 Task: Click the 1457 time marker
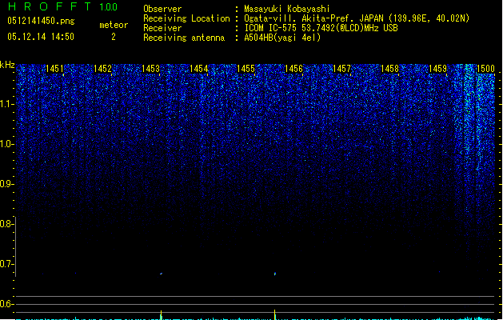click(x=342, y=69)
